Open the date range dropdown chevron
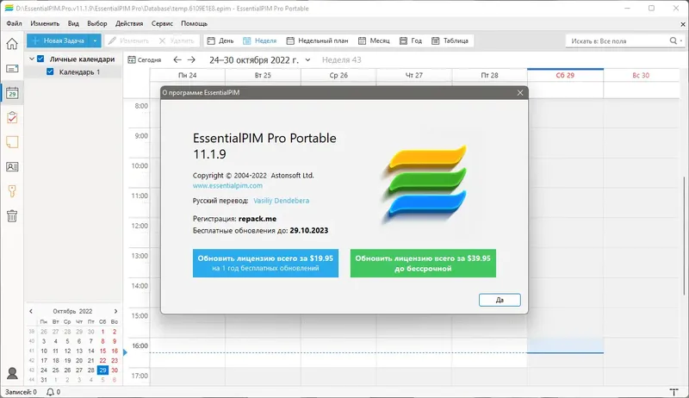The height and width of the screenshot is (398, 689). click(x=307, y=60)
